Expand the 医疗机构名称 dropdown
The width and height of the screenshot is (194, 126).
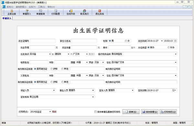click(176, 54)
